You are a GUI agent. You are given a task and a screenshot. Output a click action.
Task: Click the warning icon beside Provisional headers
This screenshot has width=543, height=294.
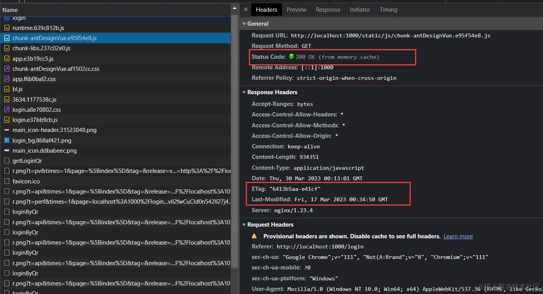coord(254,236)
